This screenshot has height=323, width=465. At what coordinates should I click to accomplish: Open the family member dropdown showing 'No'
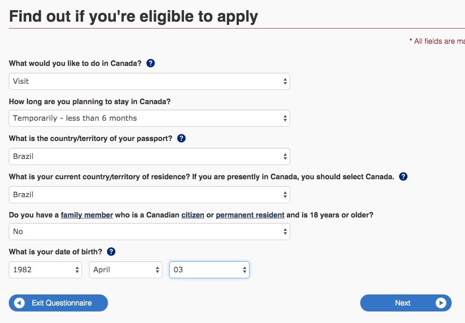tap(149, 231)
